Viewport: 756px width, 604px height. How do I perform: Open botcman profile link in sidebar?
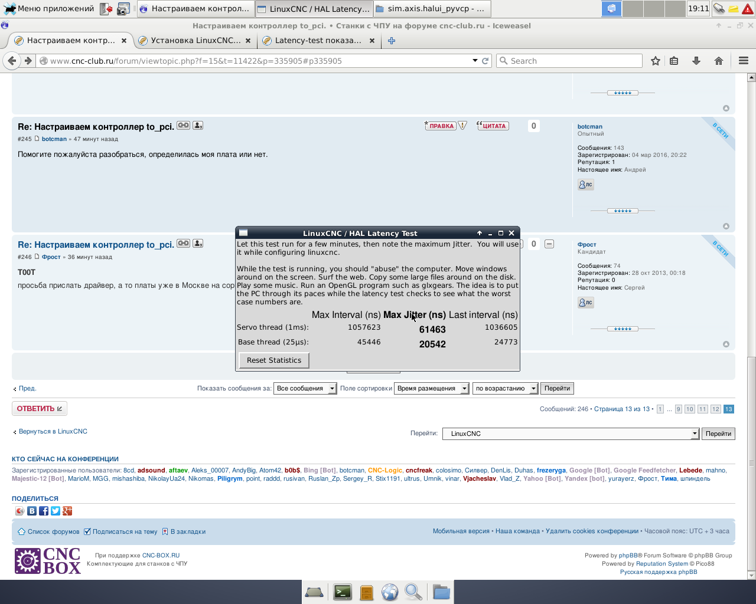coord(590,126)
